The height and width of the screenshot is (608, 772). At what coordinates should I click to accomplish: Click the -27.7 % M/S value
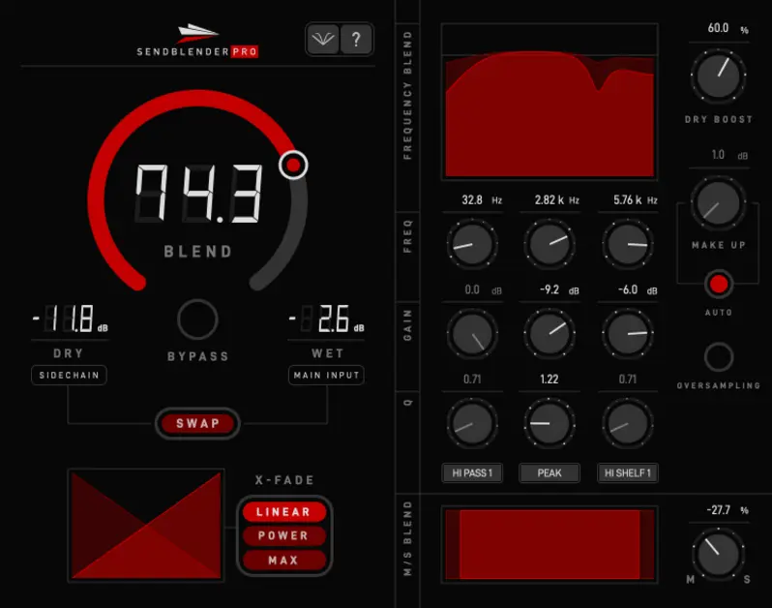click(727, 510)
